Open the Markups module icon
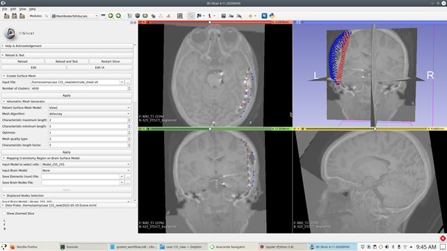 [x=161, y=16]
